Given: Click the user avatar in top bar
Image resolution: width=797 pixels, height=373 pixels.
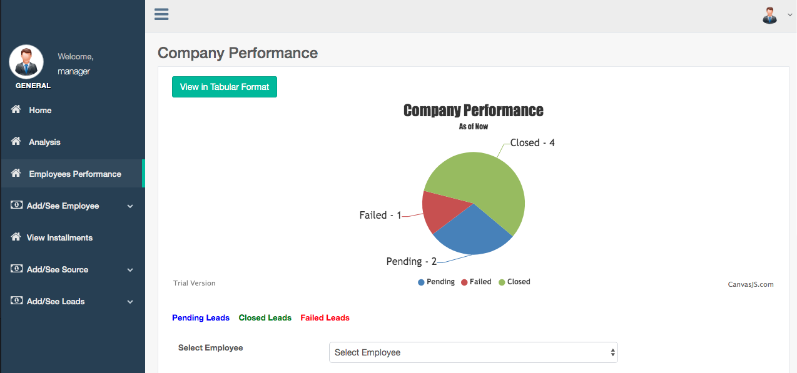Looking at the screenshot, I should coord(769,16).
